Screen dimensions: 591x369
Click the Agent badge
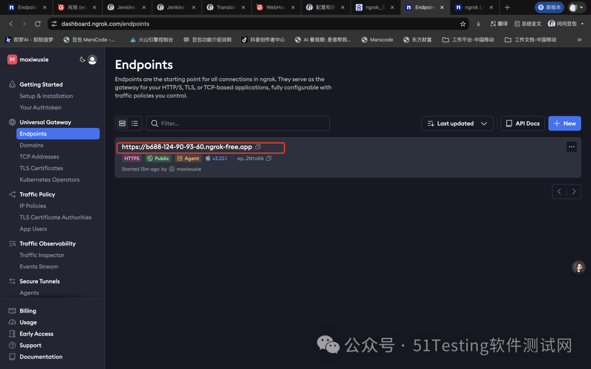click(x=188, y=159)
